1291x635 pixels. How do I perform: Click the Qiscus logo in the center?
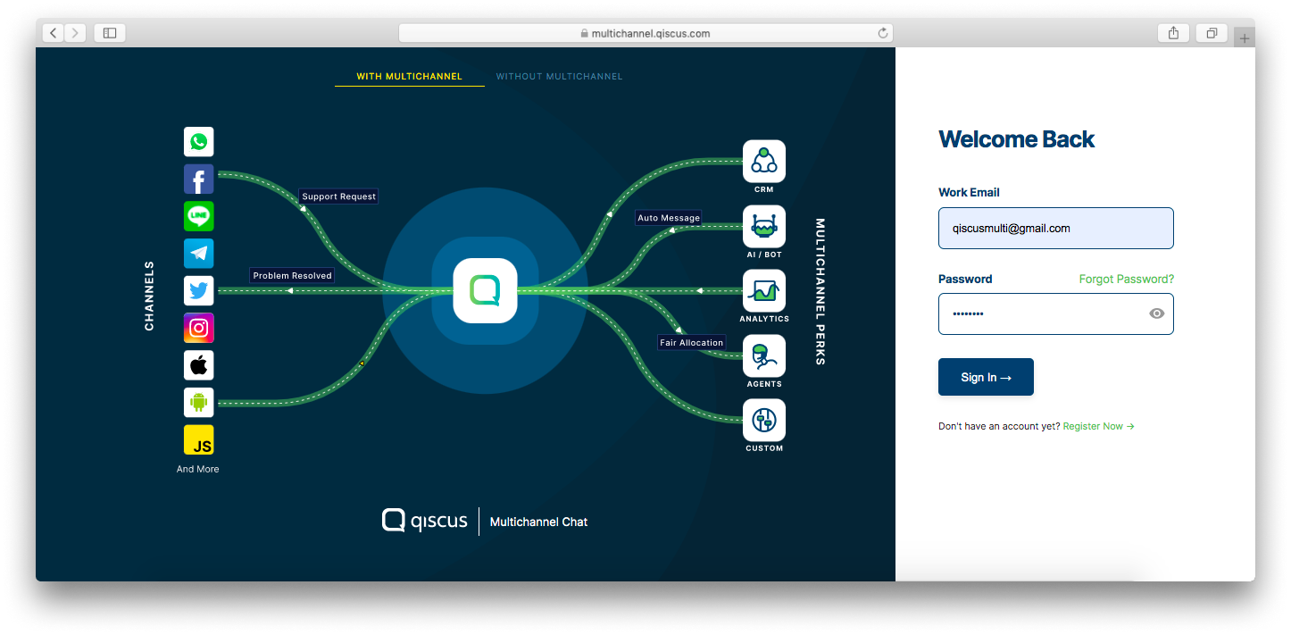(x=484, y=290)
